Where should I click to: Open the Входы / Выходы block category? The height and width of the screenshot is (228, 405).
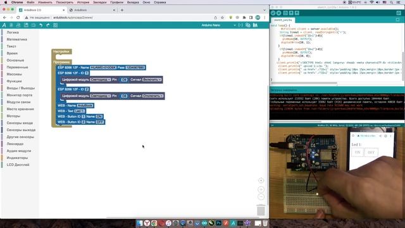click(x=21, y=88)
